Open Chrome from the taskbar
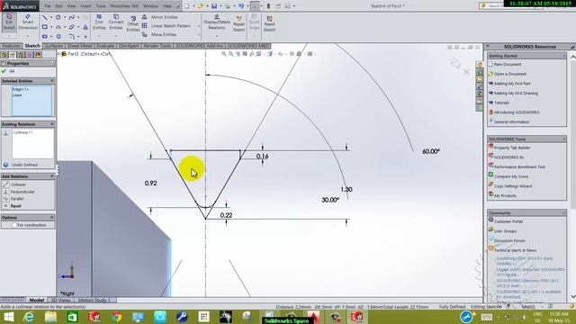Image resolution: width=576 pixels, height=324 pixels. [116, 317]
